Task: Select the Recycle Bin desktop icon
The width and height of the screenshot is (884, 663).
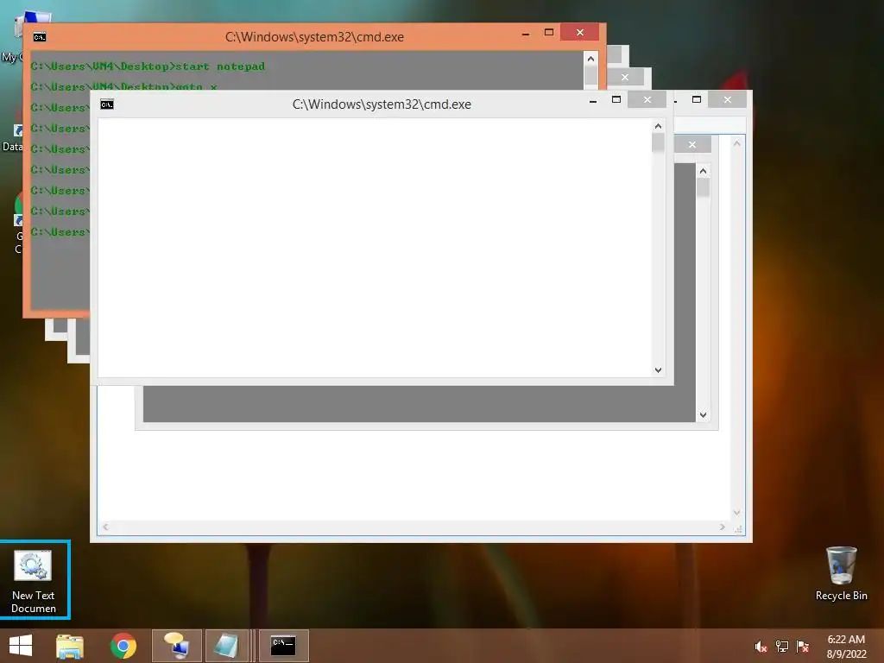Action: pyautogui.click(x=841, y=574)
